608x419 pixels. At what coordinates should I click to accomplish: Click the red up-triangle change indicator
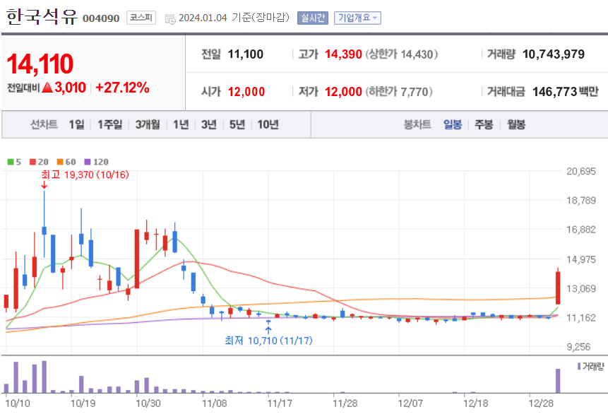pyautogui.click(x=47, y=88)
